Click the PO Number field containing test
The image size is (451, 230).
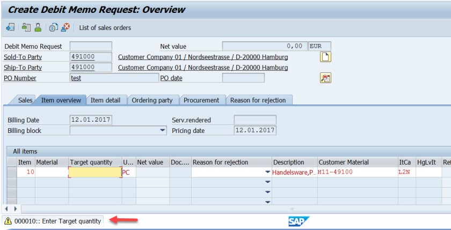114,78
